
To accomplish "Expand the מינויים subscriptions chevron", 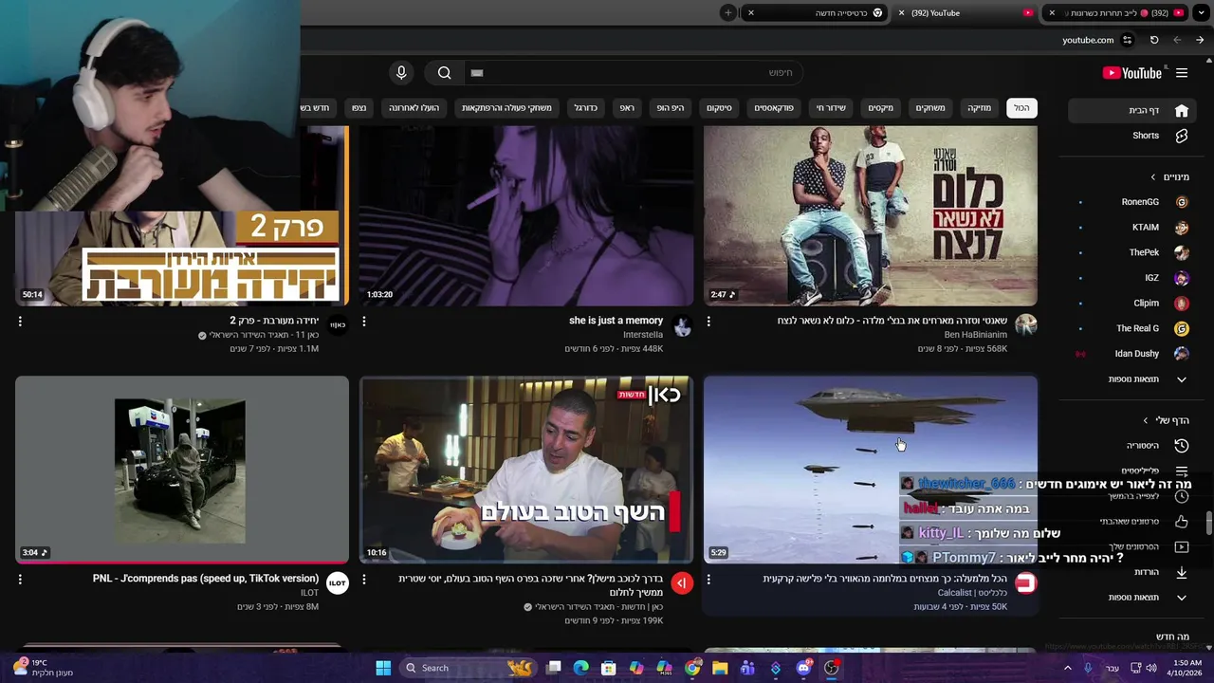I will coord(1153,177).
